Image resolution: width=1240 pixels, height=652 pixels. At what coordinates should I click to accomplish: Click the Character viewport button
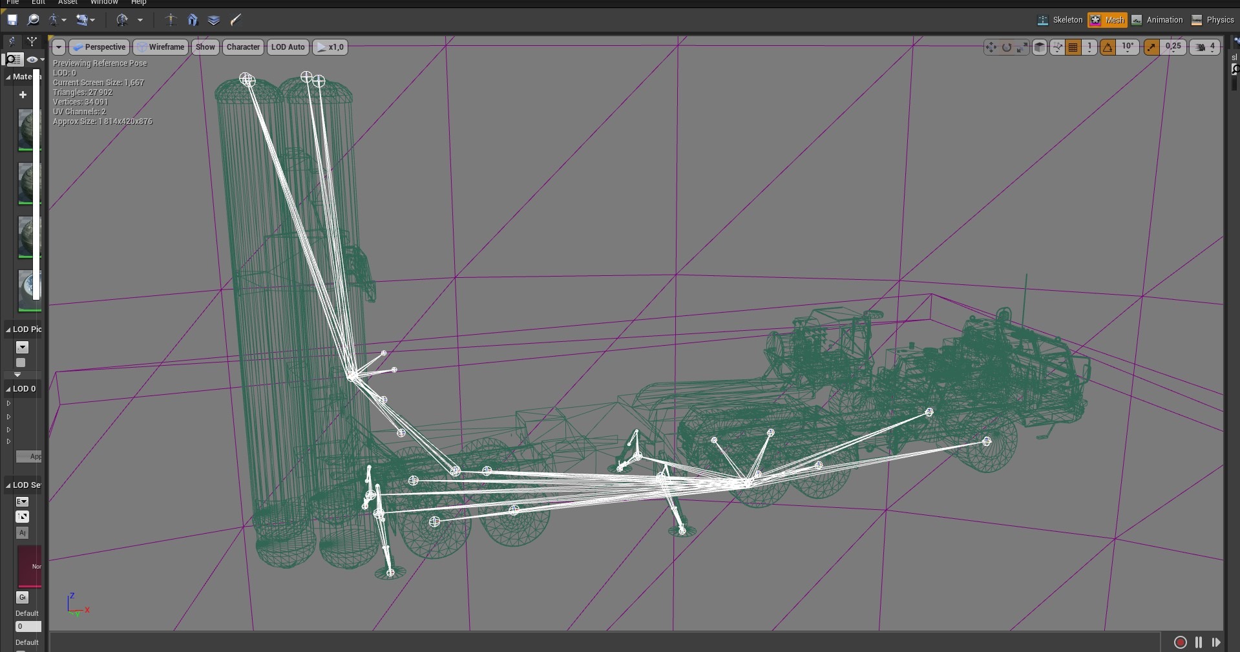(x=243, y=47)
